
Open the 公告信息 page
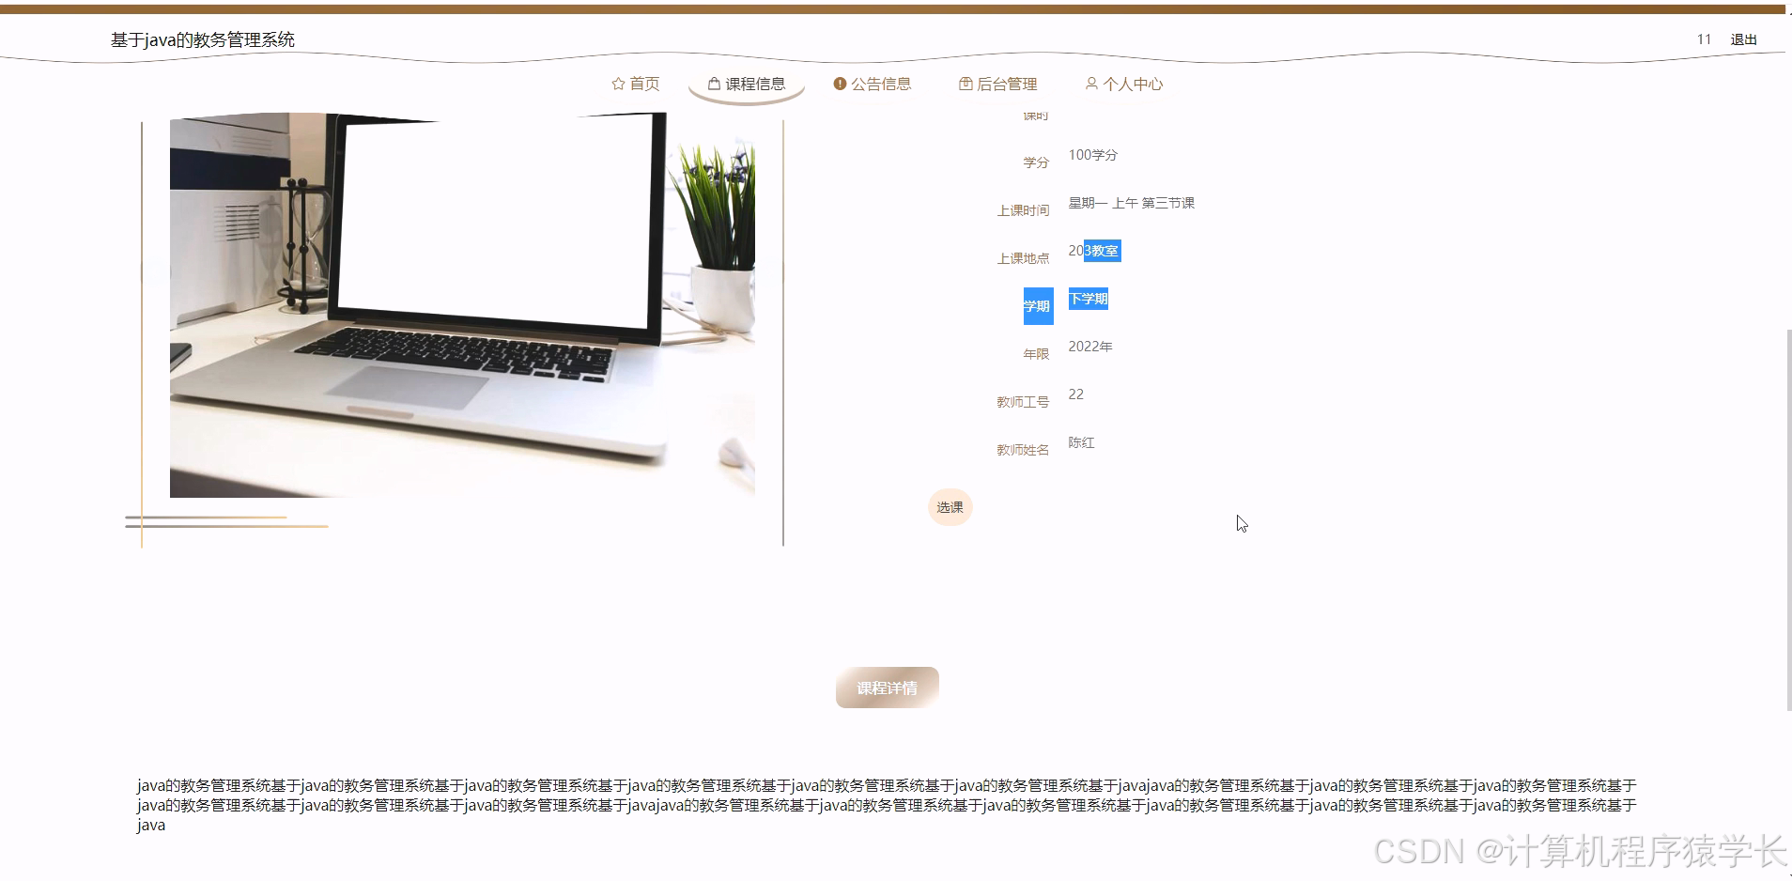[881, 84]
